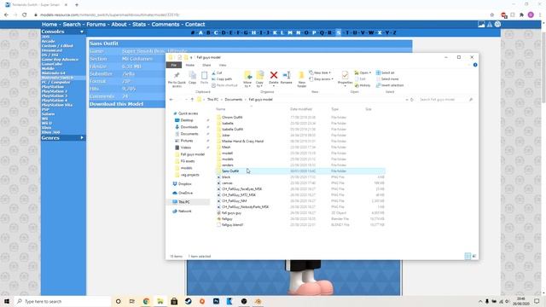Select FG assets in navigation pane
The image size is (546, 307).
[188, 161]
